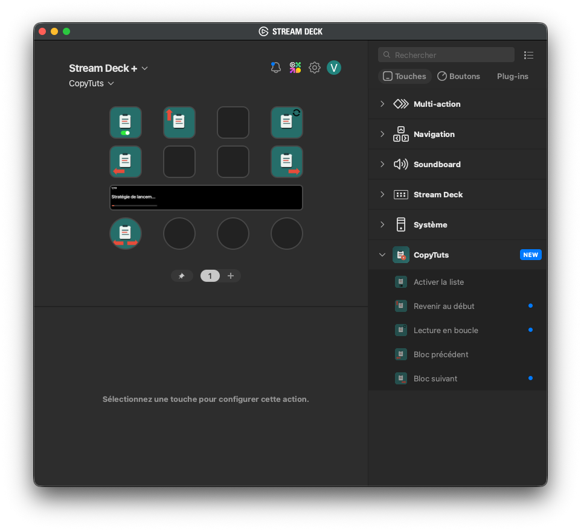
Task: Click the blue dot beside Bloc suivant
Action: [x=531, y=378]
